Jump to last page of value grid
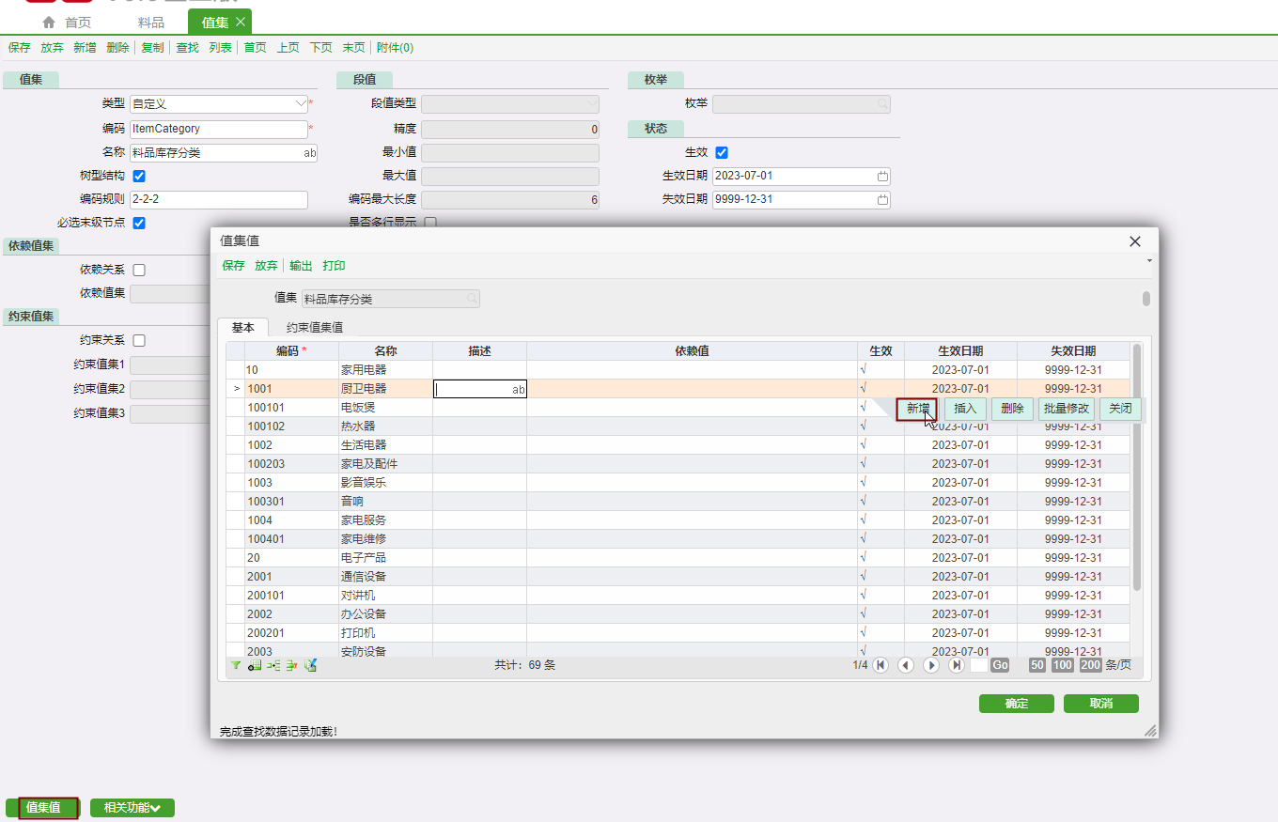The image size is (1278, 822). coord(957,665)
